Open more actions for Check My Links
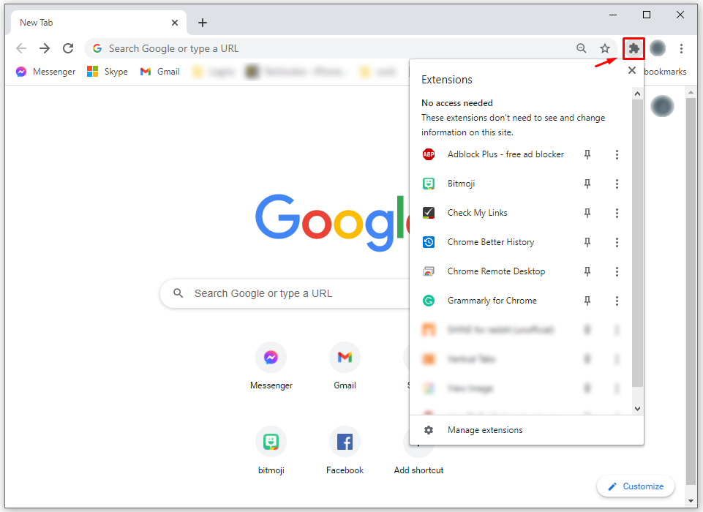This screenshot has height=512, width=703. coord(617,213)
